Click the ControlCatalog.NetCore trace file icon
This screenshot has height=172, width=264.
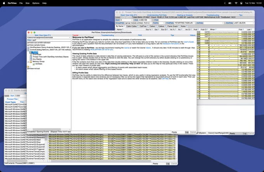pyautogui.click(x=28, y=50)
